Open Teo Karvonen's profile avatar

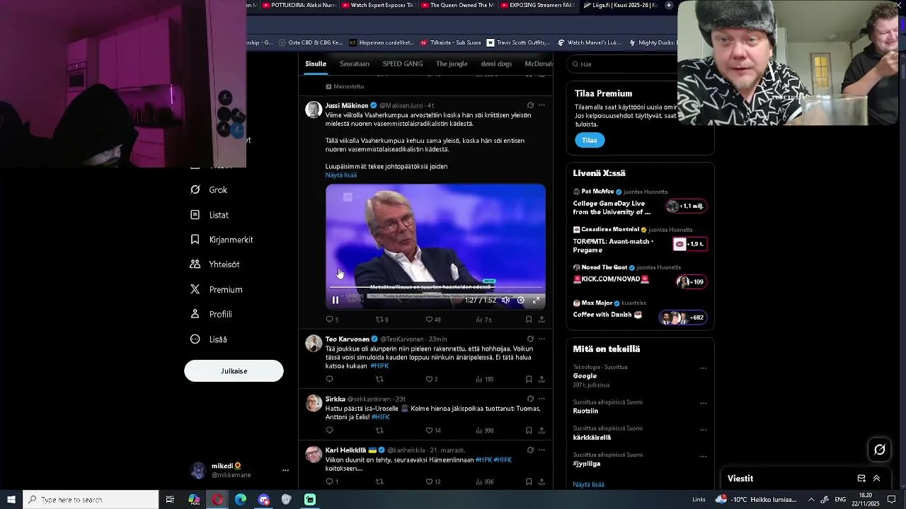pos(314,344)
